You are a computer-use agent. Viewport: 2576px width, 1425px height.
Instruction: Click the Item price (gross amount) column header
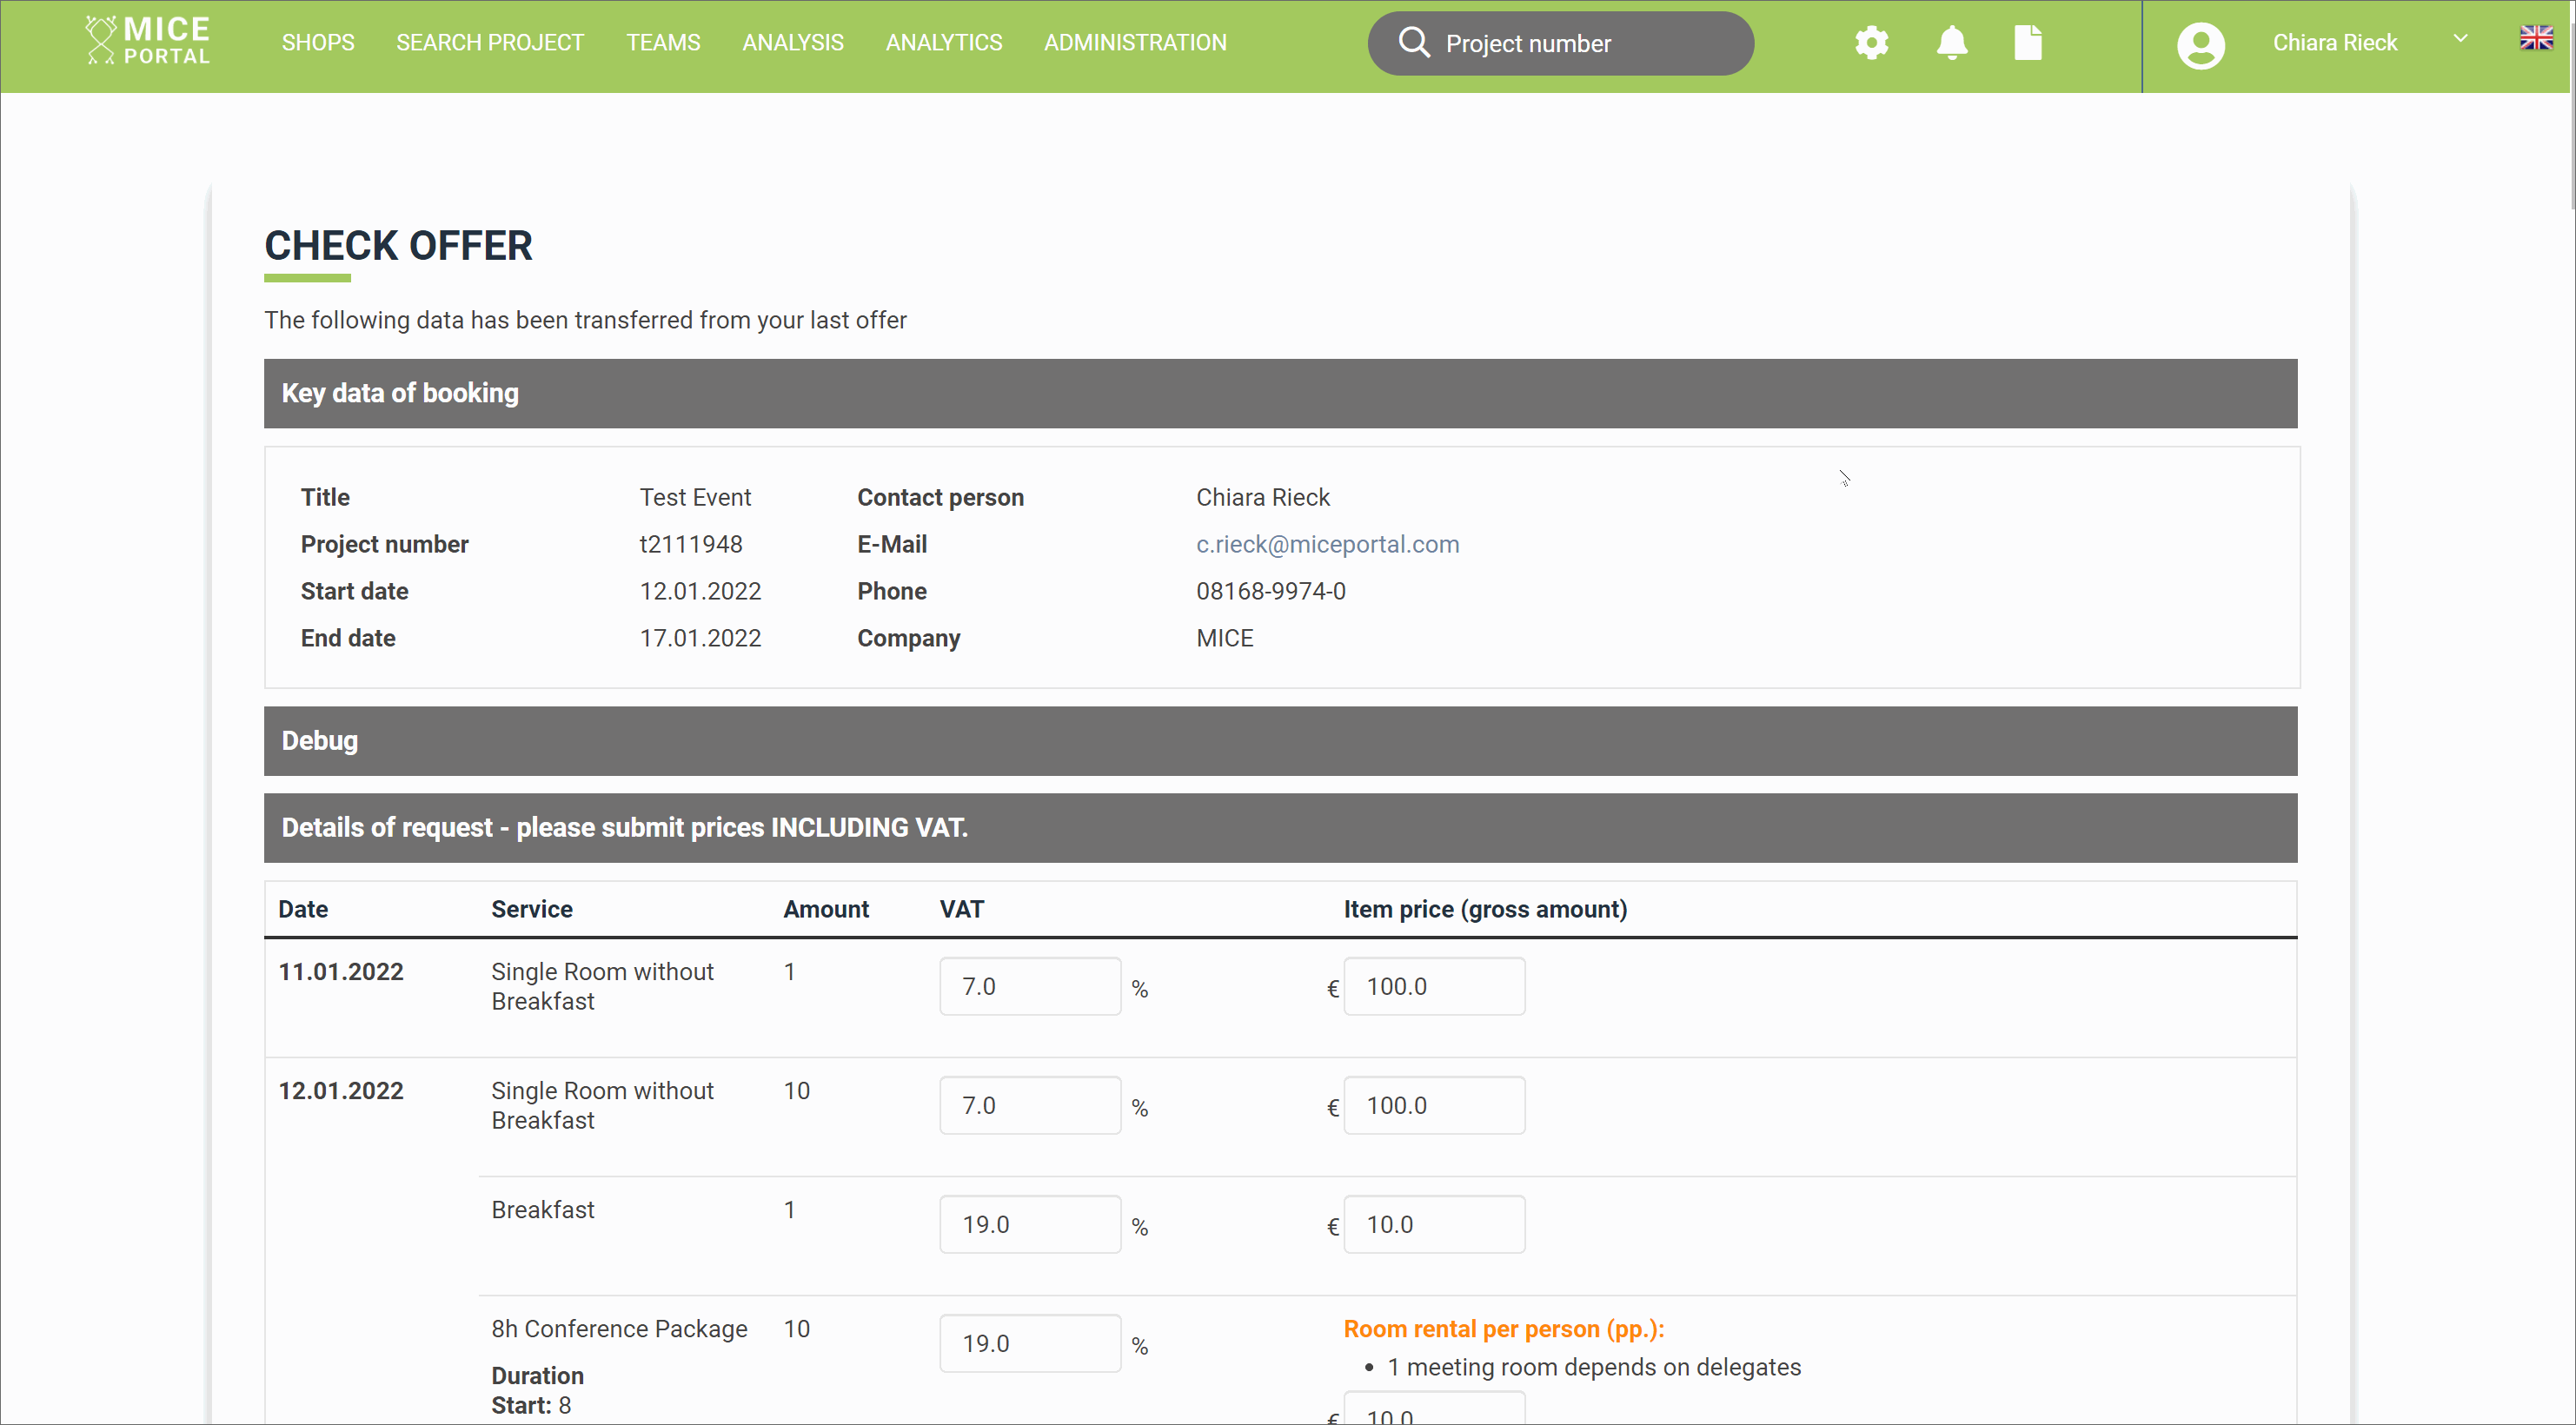[x=1485, y=909]
